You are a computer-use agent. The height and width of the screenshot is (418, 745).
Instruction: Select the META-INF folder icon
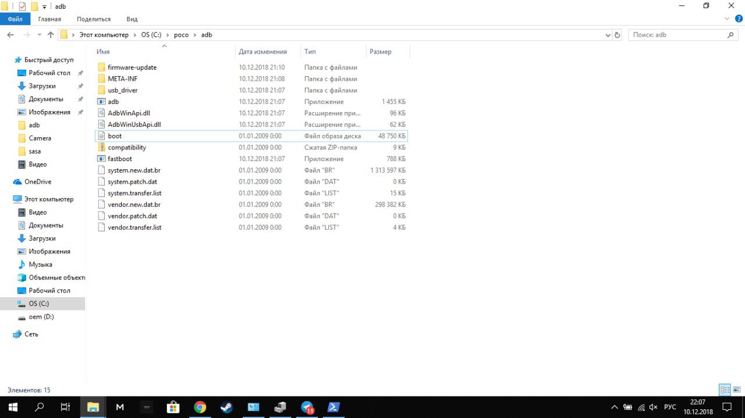coord(101,78)
